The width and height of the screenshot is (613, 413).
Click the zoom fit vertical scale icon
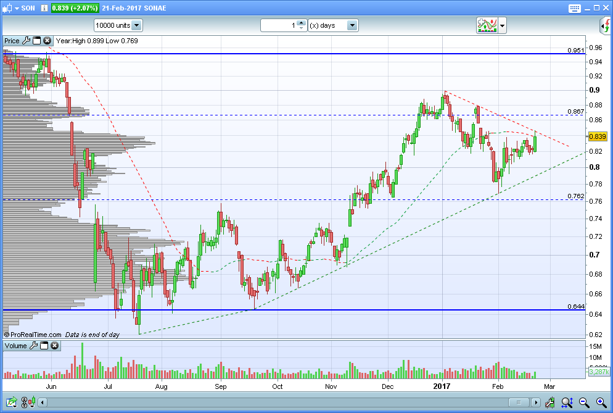coord(567,402)
